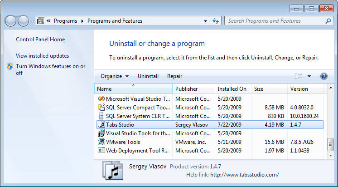
Task: Minimize the Programs and Features window
Action: pos(296,9)
